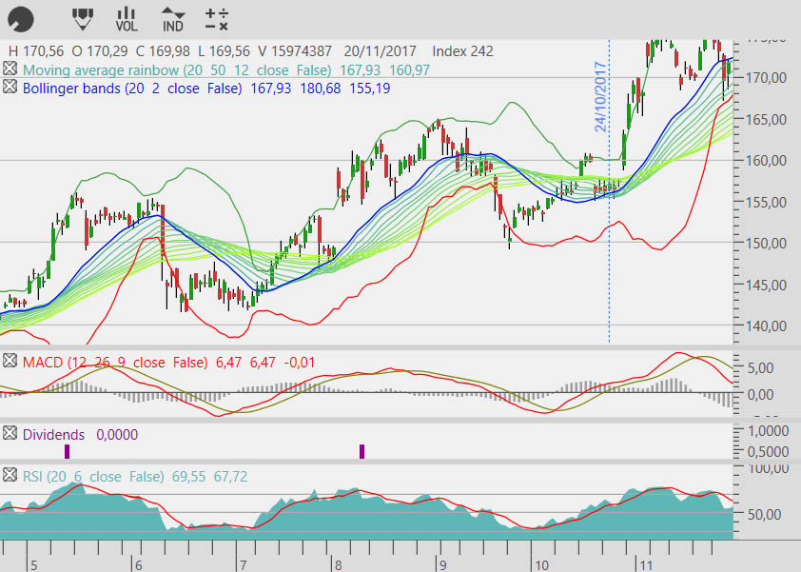The height and width of the screenshot is (572, 801).
Task: Select the drawing tools pencil icon
Action: tap(83, 17)
